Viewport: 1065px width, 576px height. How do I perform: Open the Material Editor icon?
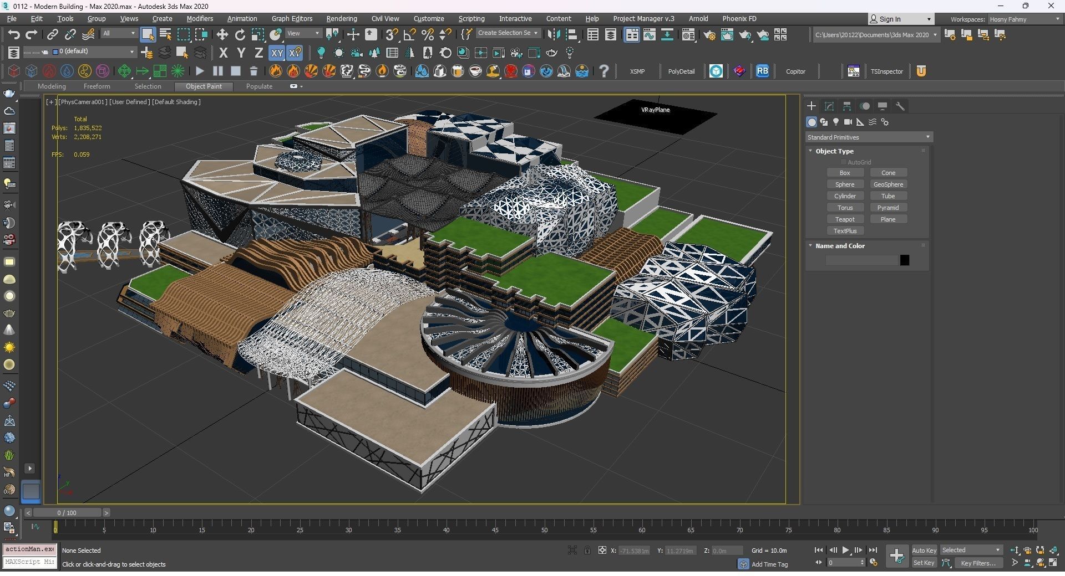click(x=688, y=35)
